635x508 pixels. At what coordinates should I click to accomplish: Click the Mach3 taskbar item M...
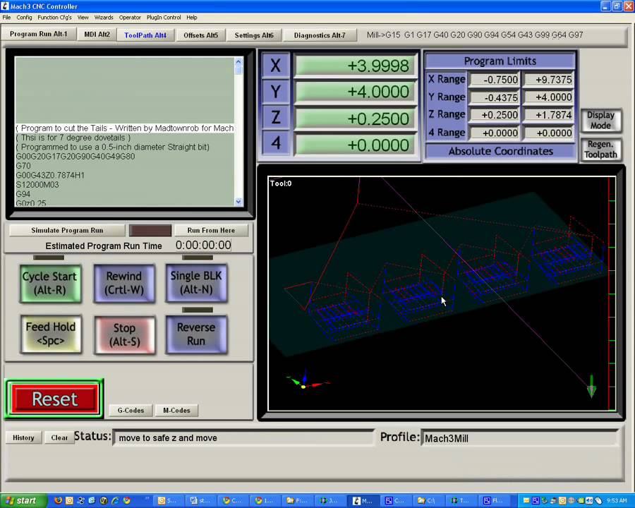363,501
